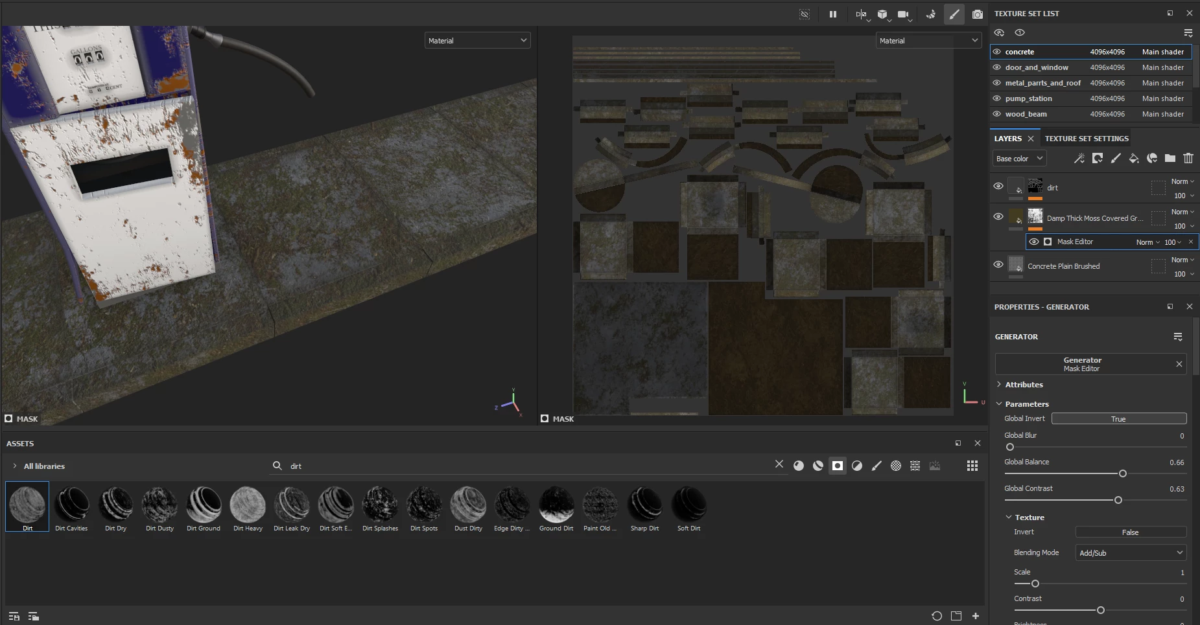Image resolution: width=1200 pixels, height=625 pixels.
Task: Select the door_and_window texture set
Action: [1037, 67]
